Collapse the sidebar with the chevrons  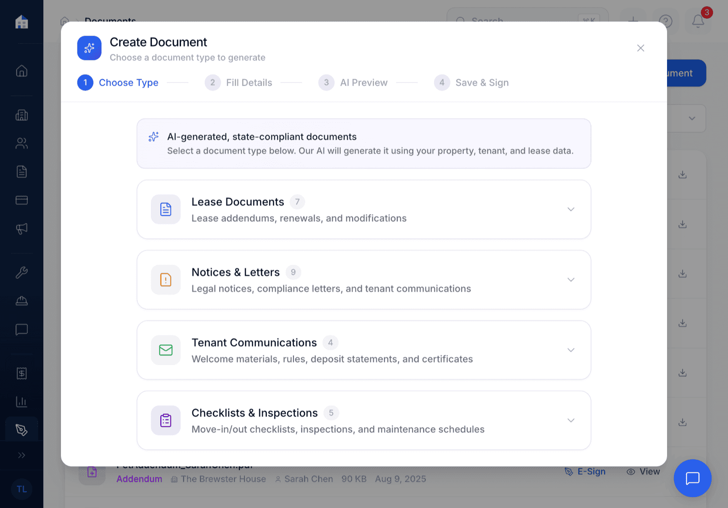[x=21, y=455]
